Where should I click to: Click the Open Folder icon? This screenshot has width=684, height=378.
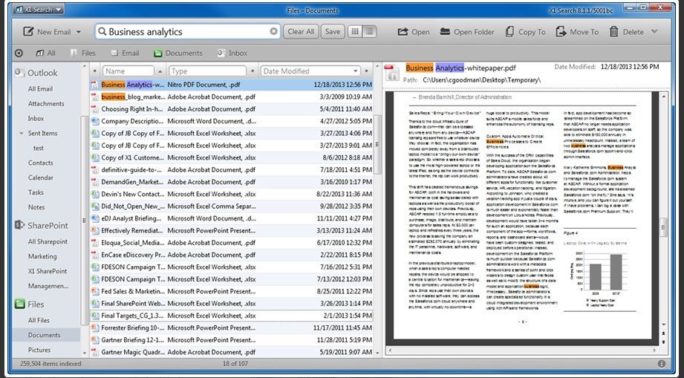(x=445, y=32)
